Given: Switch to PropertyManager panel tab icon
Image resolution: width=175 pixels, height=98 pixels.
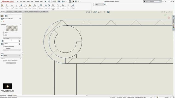Looking at the screenshot, I should (x=2, y=16).
